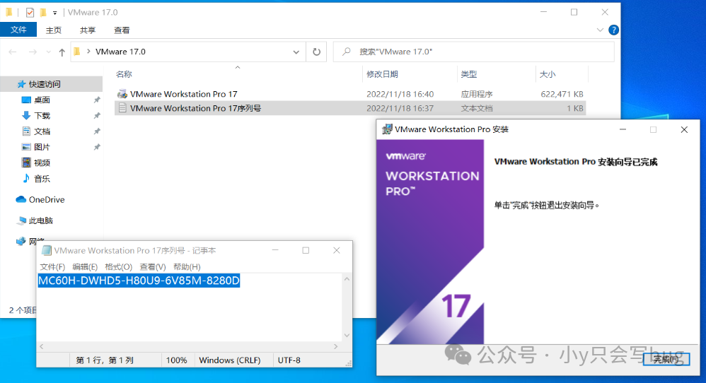Close the Notepad window

pos(336,250)
